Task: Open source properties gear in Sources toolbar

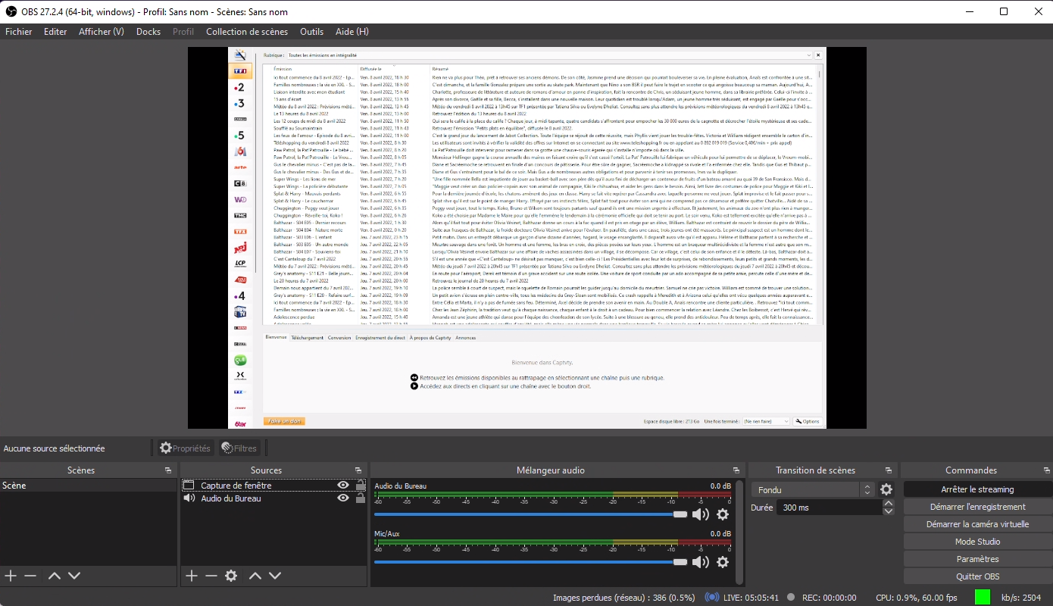Action: (231, 576)
